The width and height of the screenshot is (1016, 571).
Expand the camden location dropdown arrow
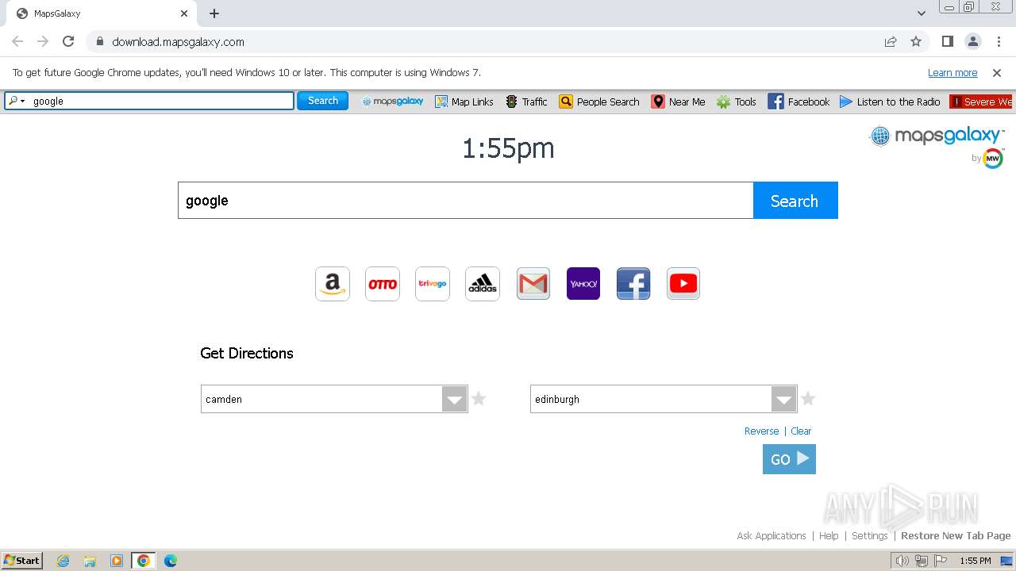point(455,399)
